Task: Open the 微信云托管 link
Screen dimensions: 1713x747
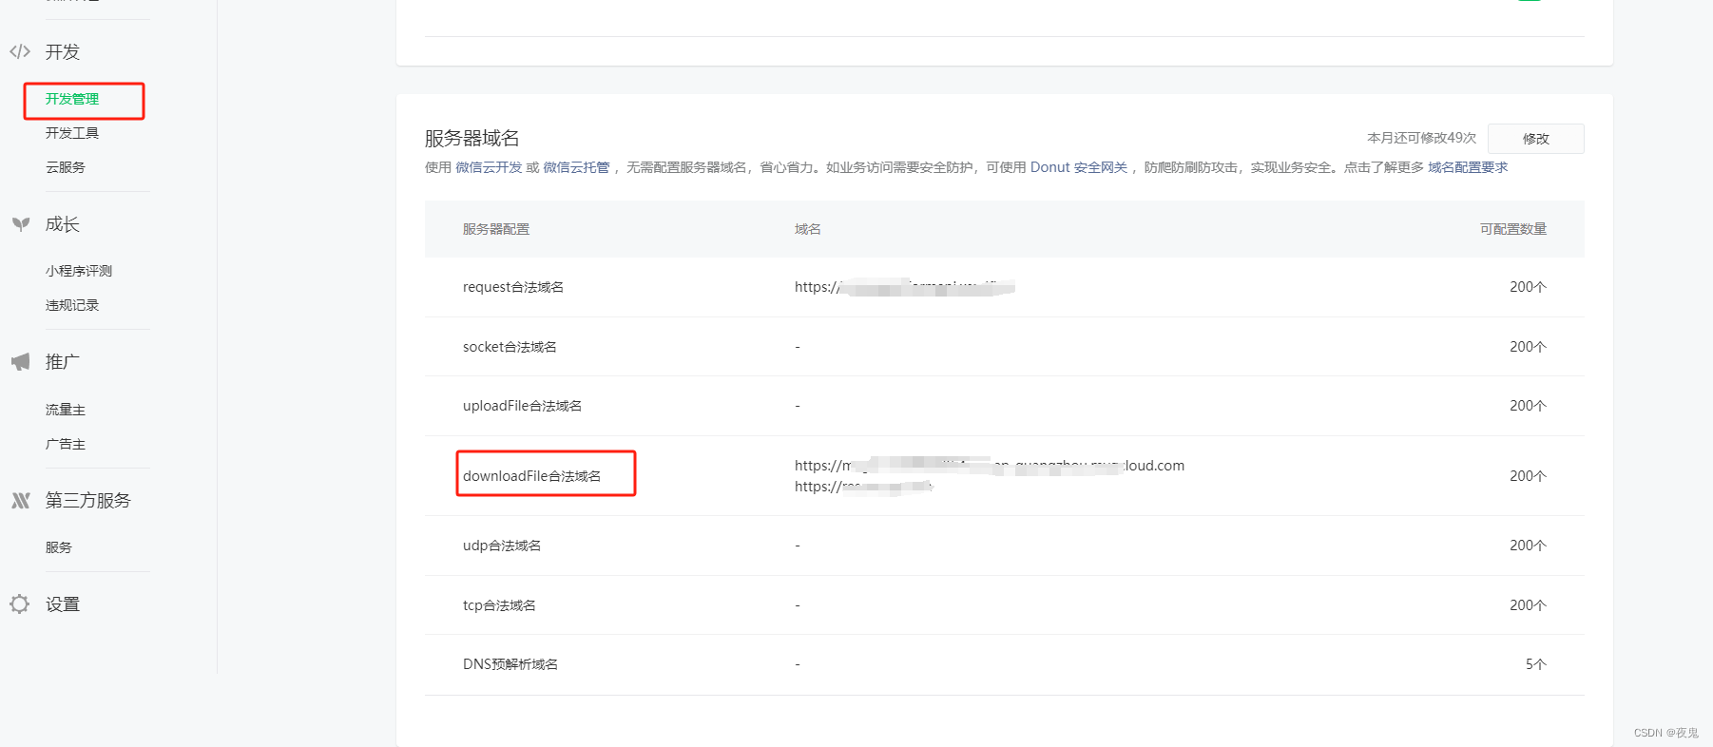Action: pyautogui.click(x=576, y=167)
